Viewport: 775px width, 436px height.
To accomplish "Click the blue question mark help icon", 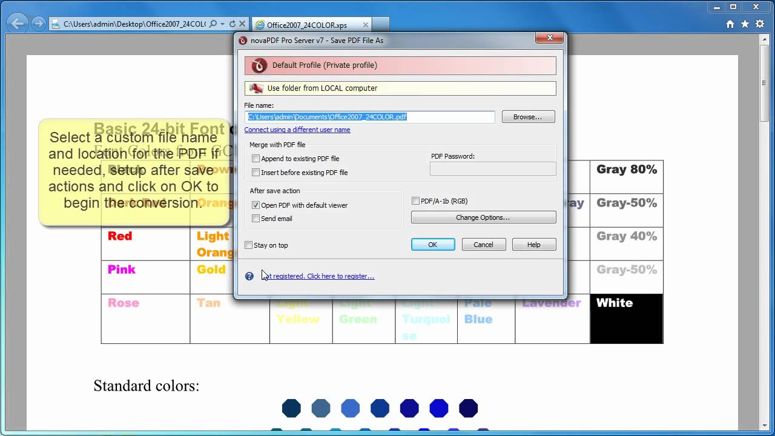I will [249, 276].
